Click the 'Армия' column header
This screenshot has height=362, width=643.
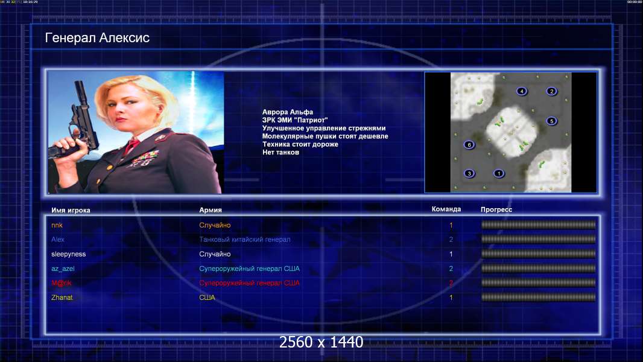point(211,210)
